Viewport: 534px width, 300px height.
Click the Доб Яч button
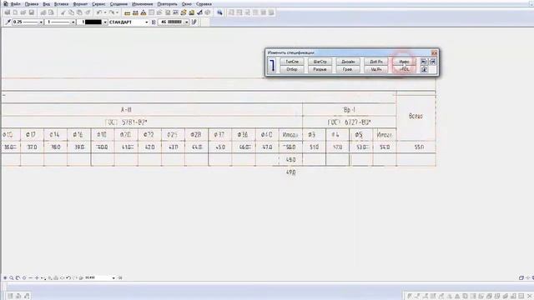tap(376, 62)
